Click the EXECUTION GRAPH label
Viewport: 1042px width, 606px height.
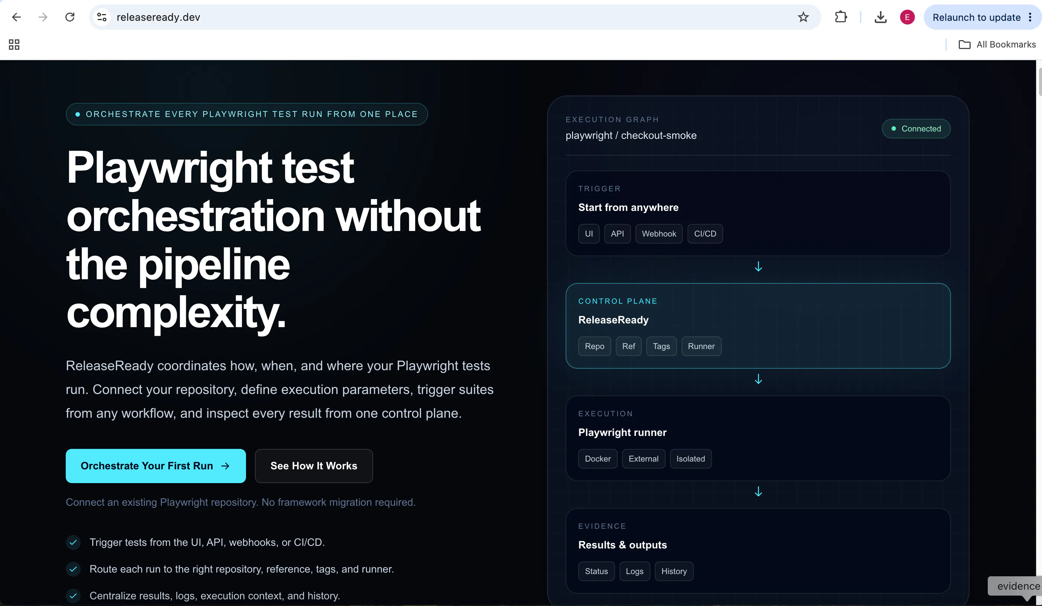point(612,120)
